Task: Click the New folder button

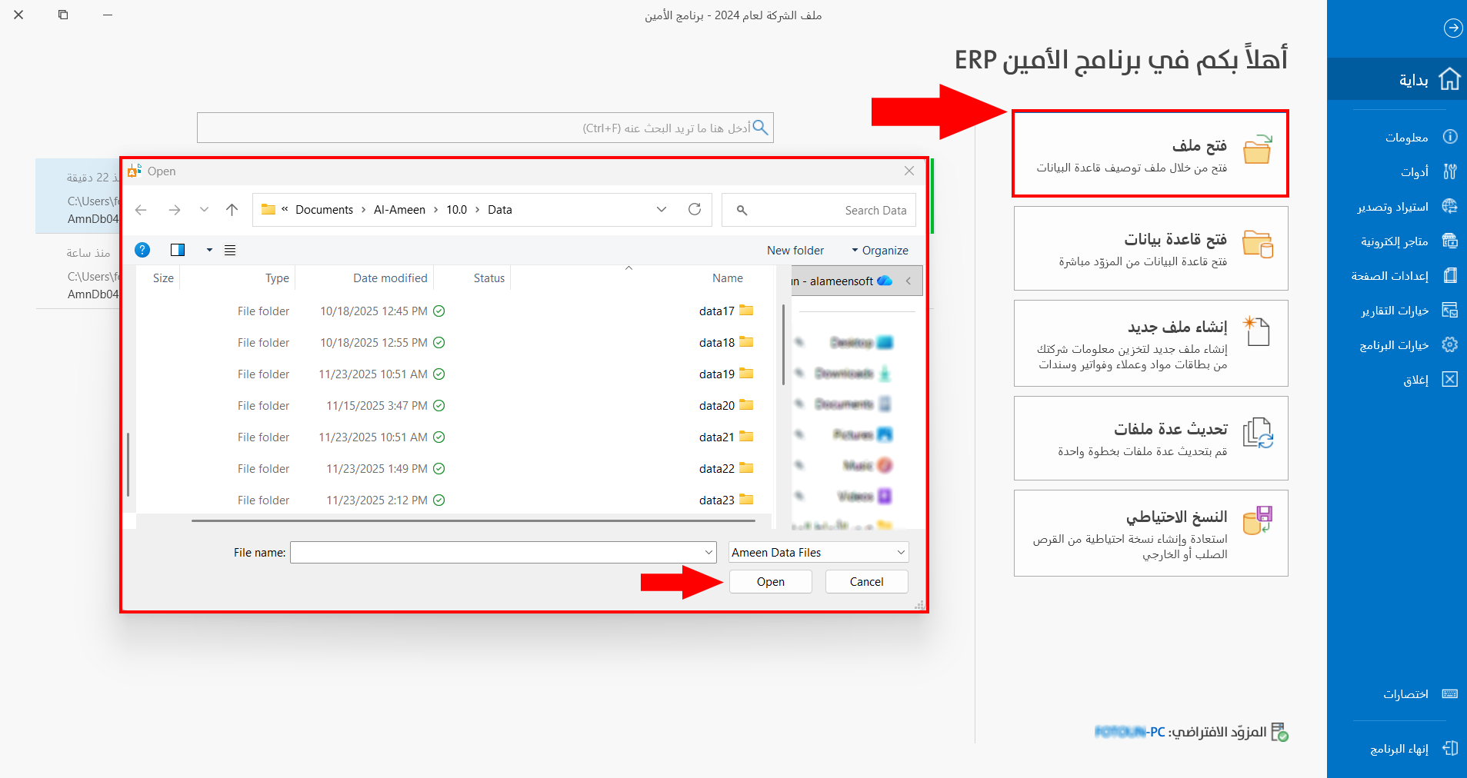Action: 795,251
